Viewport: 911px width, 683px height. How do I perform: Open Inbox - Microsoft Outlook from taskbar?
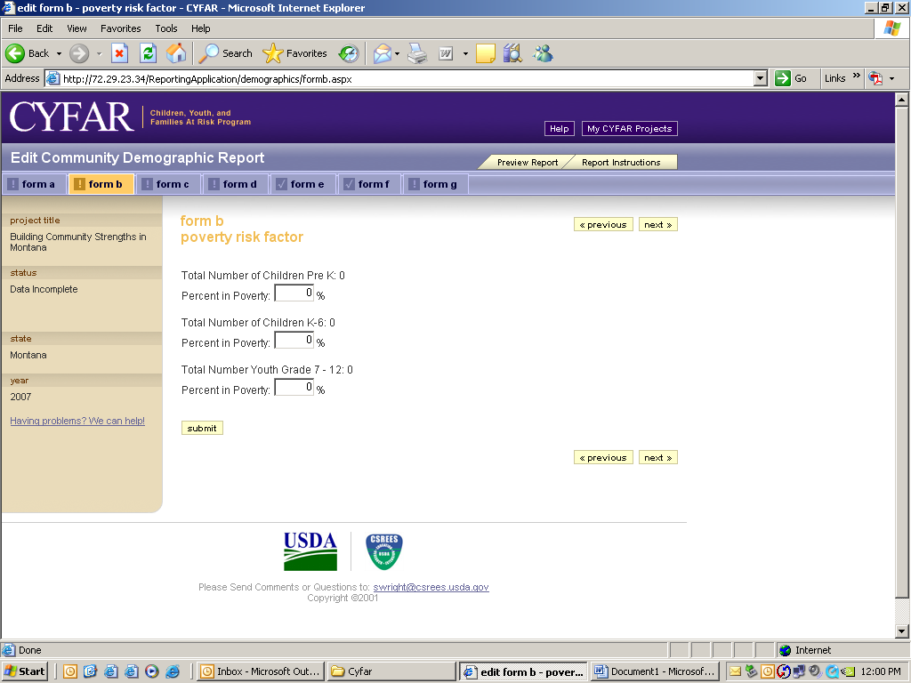(260, 671)
